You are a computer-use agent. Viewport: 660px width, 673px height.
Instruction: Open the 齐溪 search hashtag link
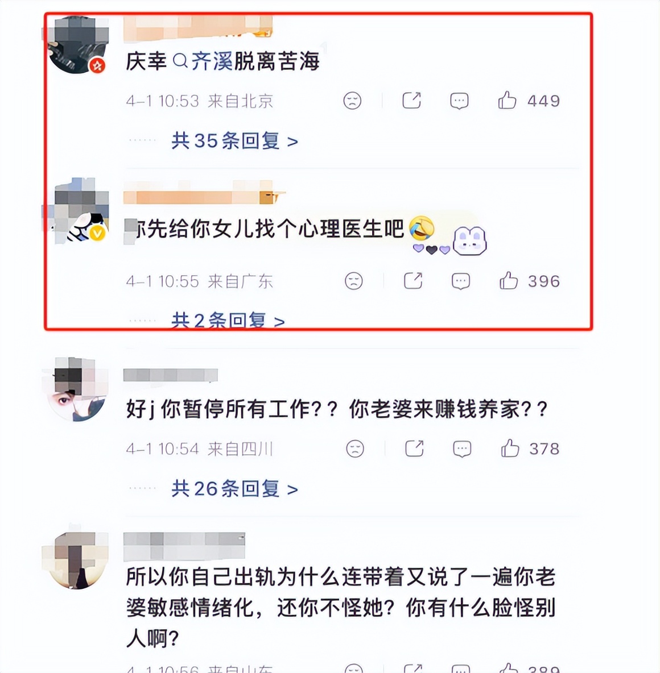click(203, 61)
